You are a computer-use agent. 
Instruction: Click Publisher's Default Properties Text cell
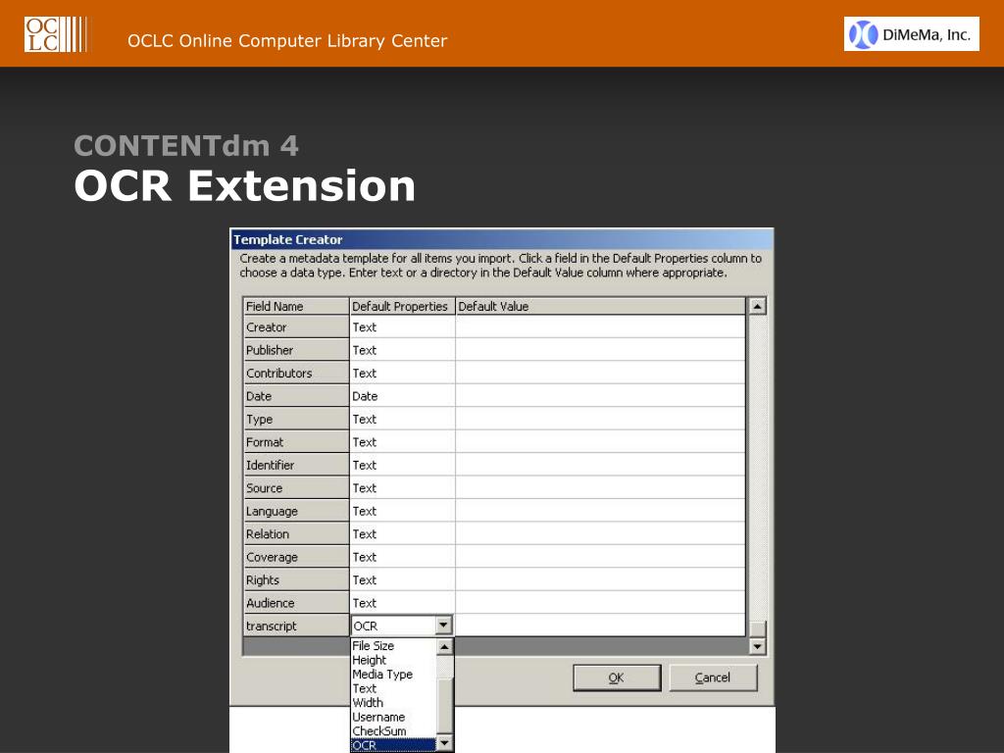(402, 350)
